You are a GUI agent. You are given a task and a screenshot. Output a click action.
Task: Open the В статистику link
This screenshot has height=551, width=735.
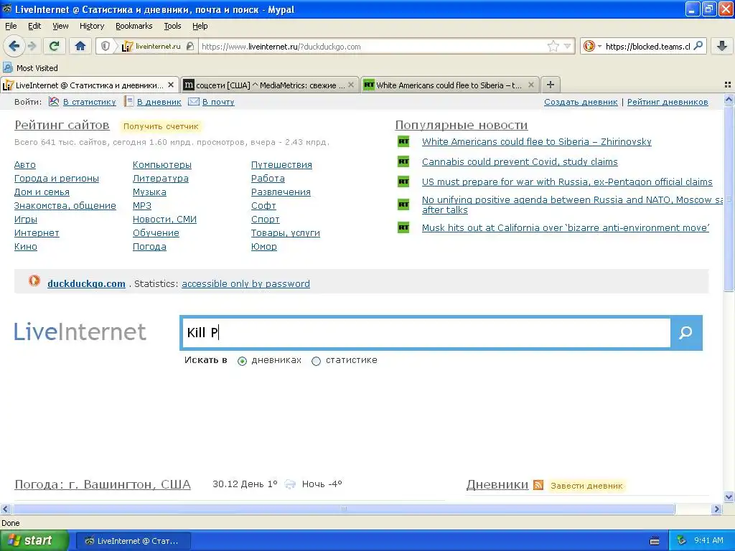click(90, 102)
